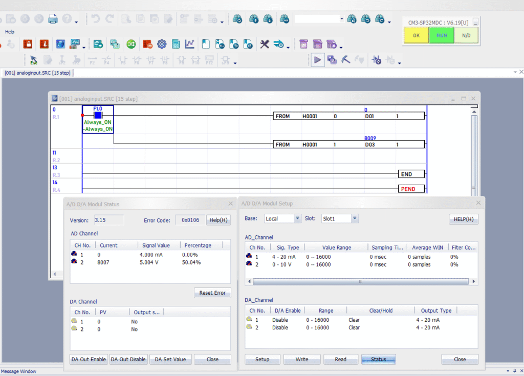Image resolution: width=524 pixels, height=376 pixels.
Task: Click the overlapping teal pages compare icon
Action: pos(115,44)
